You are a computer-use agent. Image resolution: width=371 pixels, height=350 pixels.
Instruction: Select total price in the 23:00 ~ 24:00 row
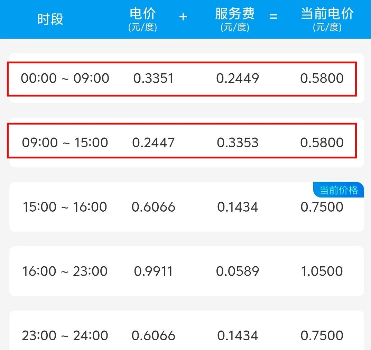[322, 335]
